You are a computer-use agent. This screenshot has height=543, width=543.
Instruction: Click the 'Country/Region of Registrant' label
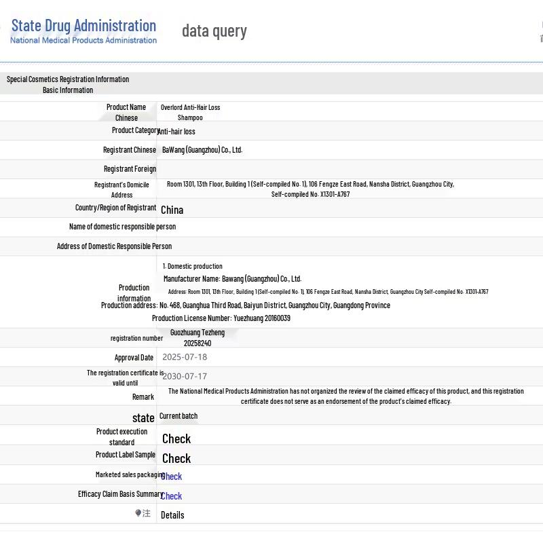(x=115, y=208)
